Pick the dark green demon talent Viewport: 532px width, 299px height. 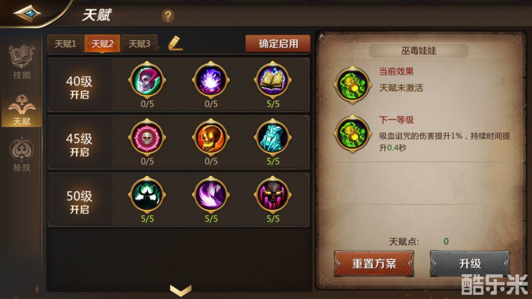point(147,195)
